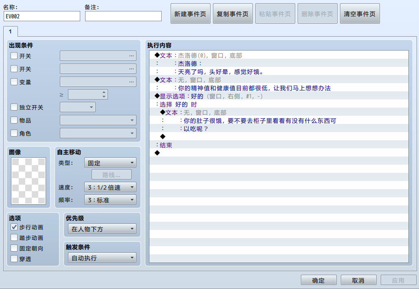Click the 名称 field containing EV002

(x=42, y=16)
